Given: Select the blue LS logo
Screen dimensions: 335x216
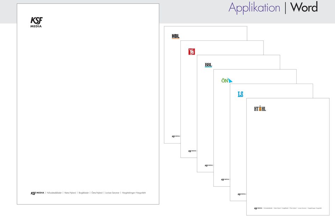Looking at the screenshot, I should point(240,94).
